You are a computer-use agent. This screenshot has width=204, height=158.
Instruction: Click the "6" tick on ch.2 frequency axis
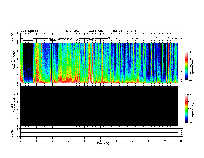pyautogui.click(x=18, y=102)
